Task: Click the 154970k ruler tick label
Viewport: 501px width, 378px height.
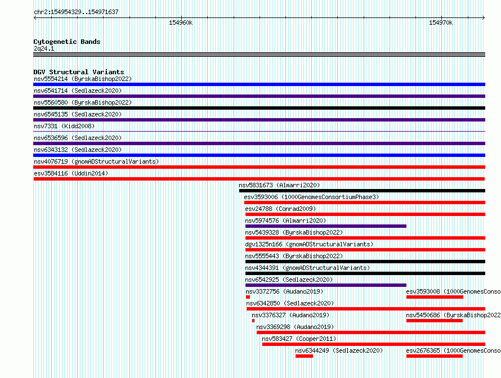Action: tap(441, 22)
